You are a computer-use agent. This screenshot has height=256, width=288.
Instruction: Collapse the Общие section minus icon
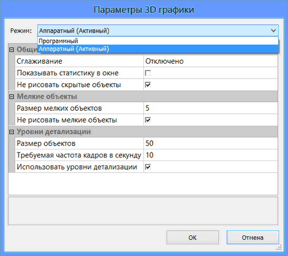[12, 50]
